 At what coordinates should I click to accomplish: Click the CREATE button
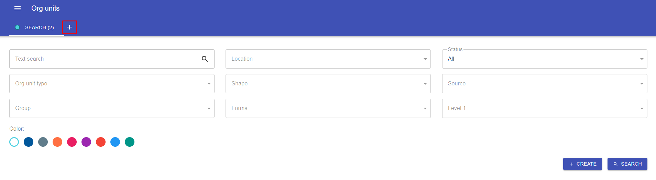[x=582, y=164]
